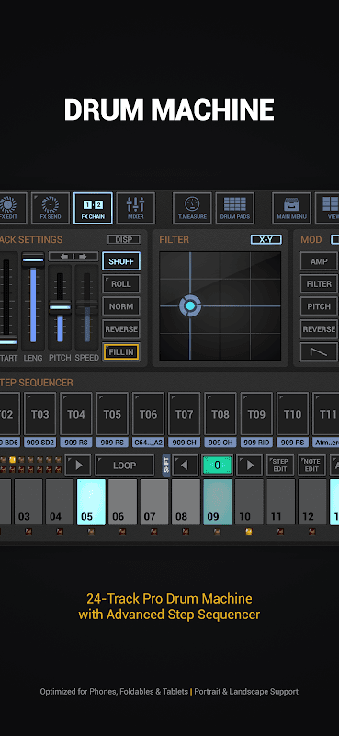Toggle step 10 in the sequencer
339x736 pixels.
point(249,501)
